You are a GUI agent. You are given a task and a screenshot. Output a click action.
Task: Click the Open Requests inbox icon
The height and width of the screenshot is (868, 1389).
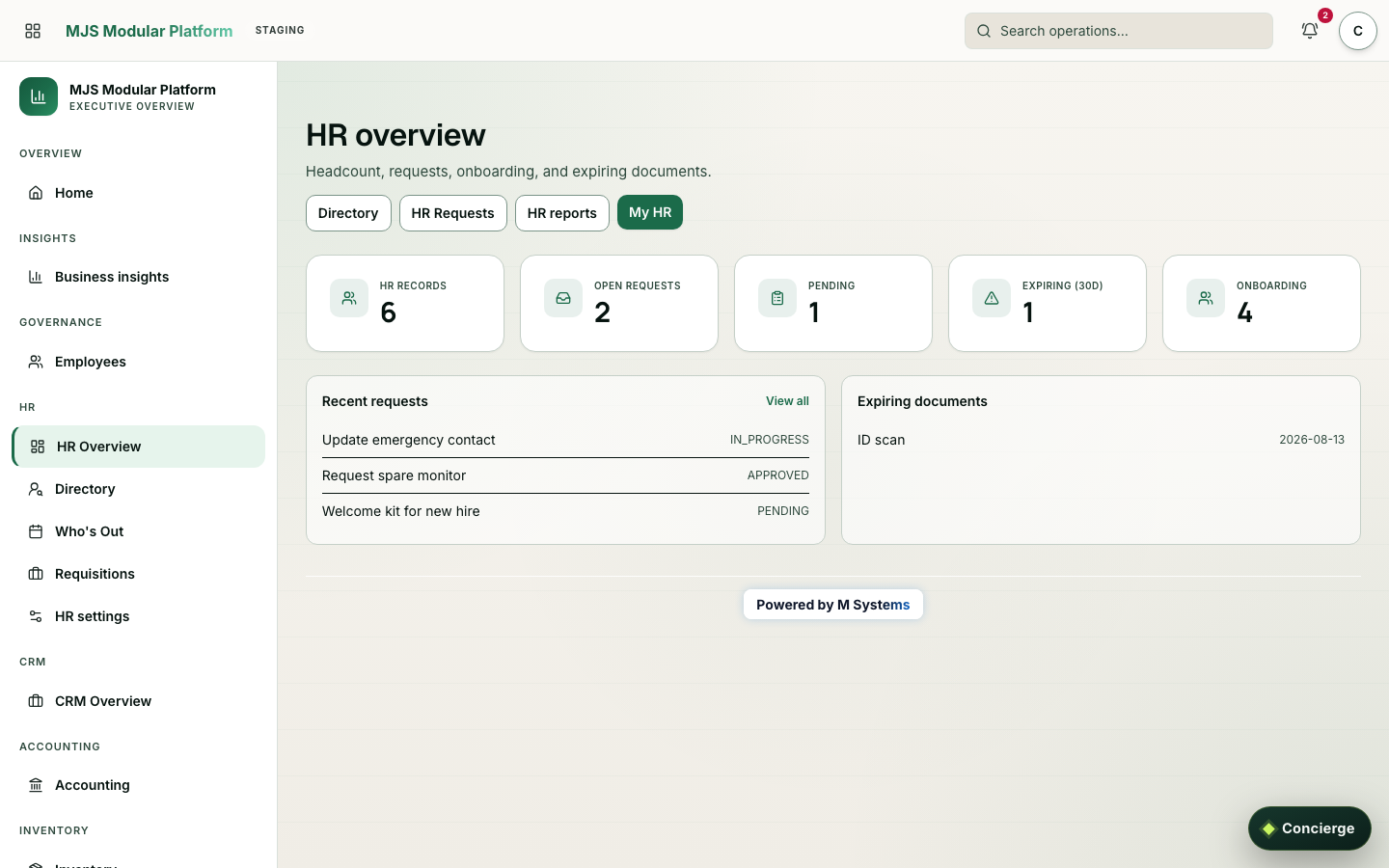[563, 298]
